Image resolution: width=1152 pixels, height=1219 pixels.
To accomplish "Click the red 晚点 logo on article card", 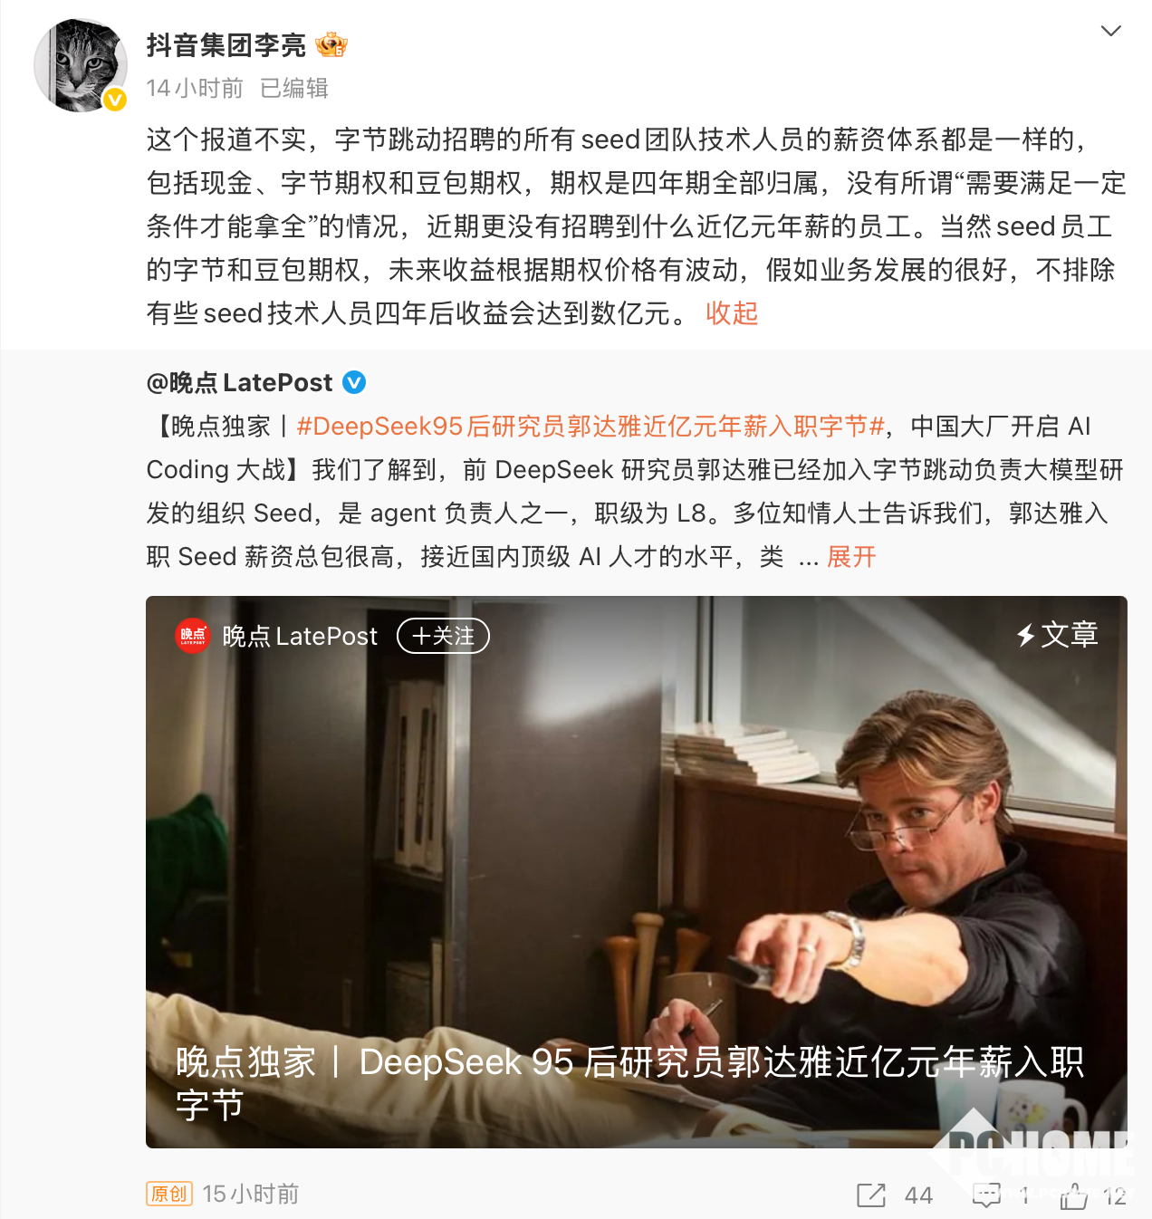I will (193, 636).
